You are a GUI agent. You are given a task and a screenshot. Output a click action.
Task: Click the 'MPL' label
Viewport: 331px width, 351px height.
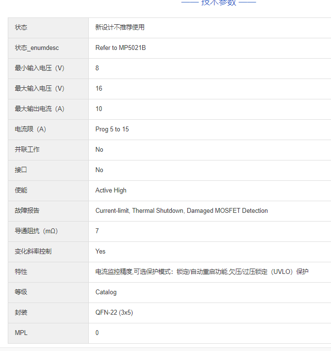pos(21,333)
